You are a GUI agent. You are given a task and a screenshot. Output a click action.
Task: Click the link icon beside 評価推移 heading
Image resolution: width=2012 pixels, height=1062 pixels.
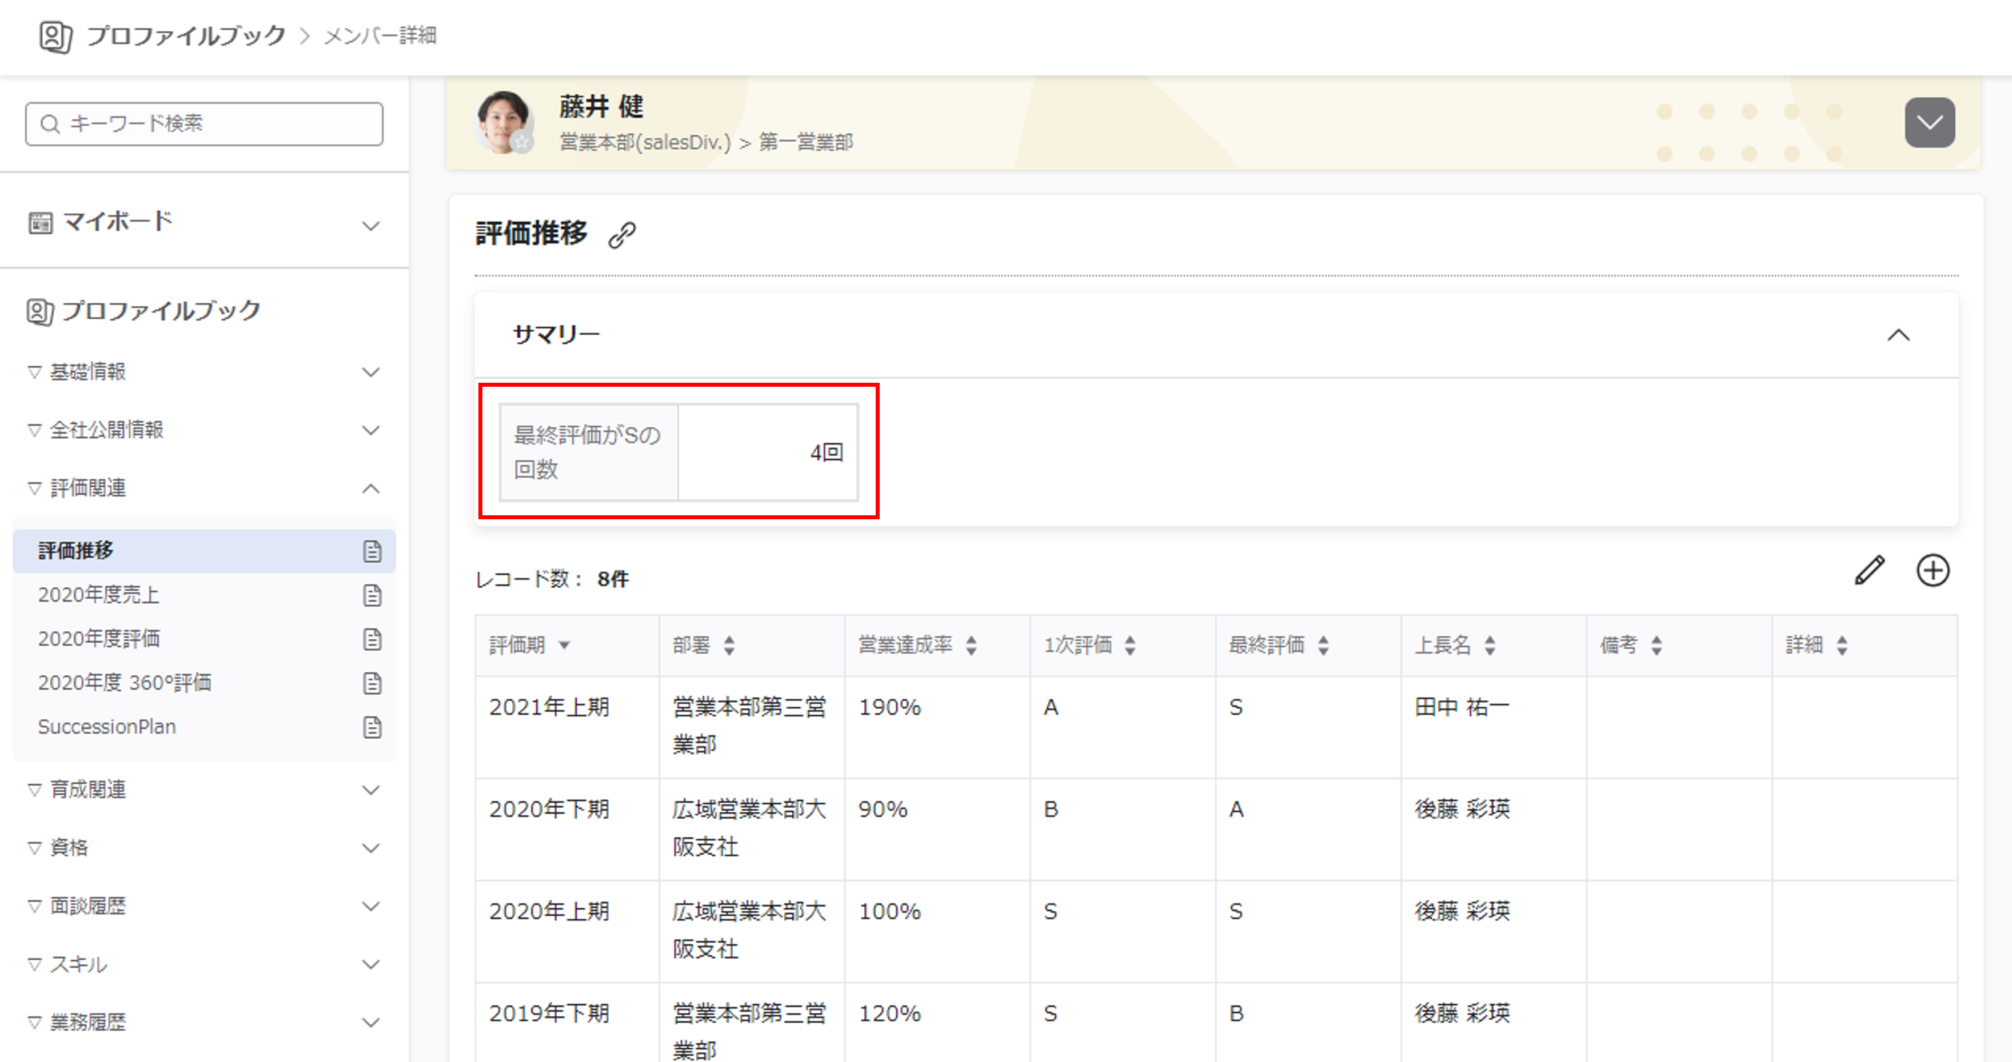[622, 234]
